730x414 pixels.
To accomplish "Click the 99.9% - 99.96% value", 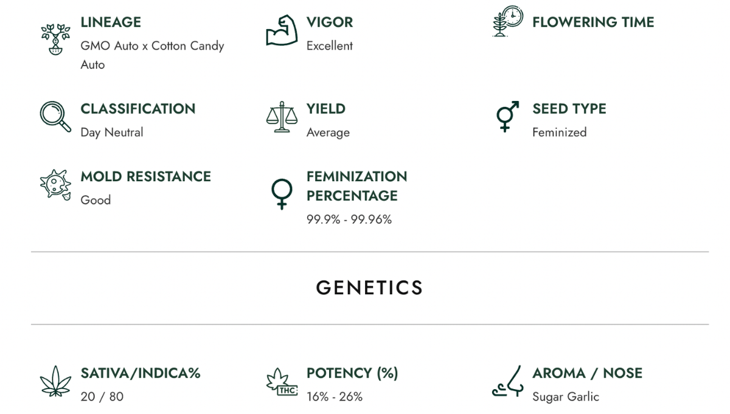I will (349, 219).
